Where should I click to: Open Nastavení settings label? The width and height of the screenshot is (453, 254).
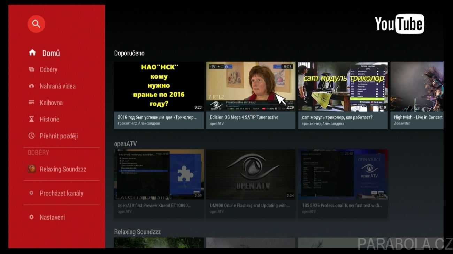(x=52, y=217)
